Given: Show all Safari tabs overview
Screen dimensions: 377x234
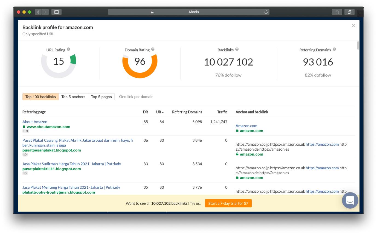Looking at the screenshot, I should pos(349,12).
